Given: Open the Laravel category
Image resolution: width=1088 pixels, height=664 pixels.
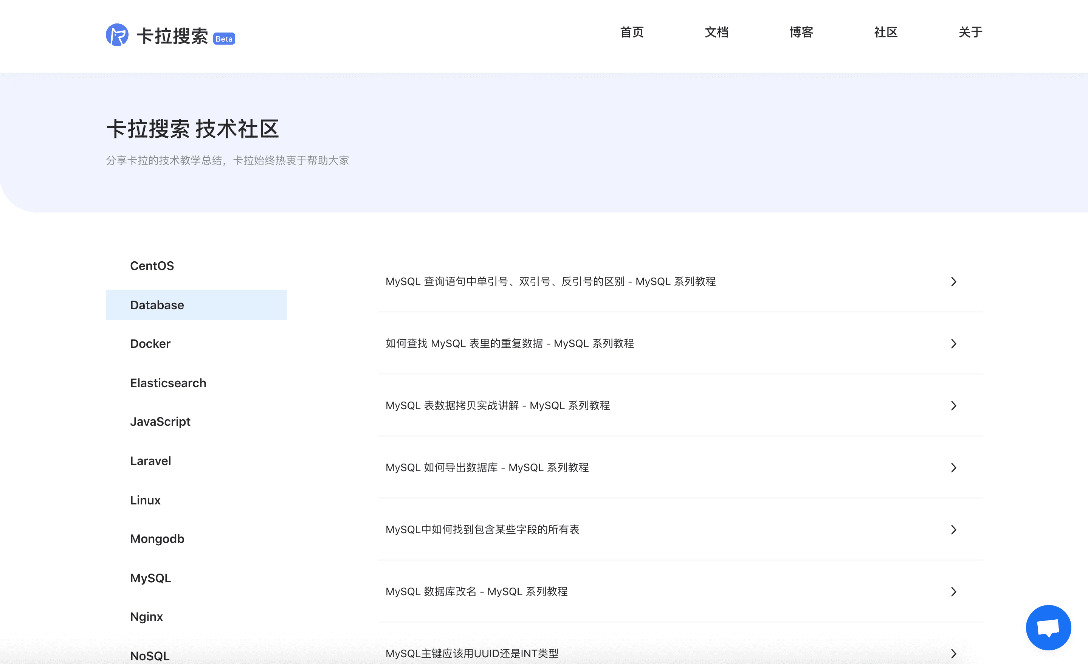Looking at the screenshot, I should pyautogui.click(x=150, y=461).
